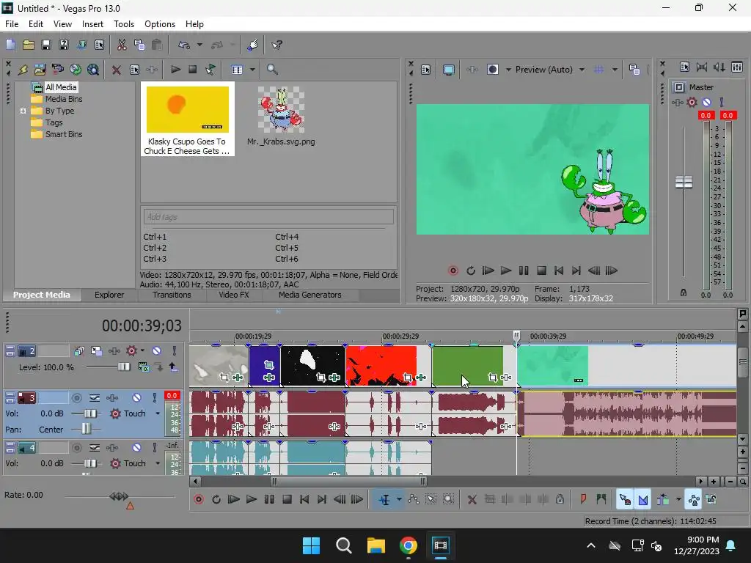Toggle Enable Snapping in timeline toolbar
Image resolution: width=751 pixels, height=563 pixels.
pyautogui.click(x=625, y=500)
